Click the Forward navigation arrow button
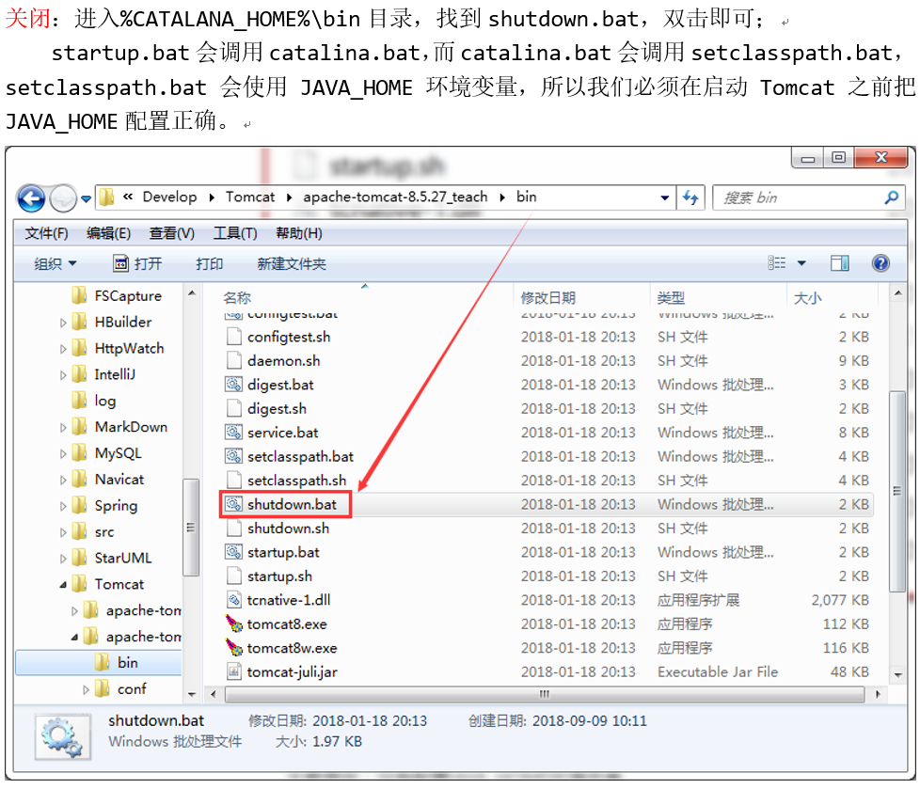Screen dimensions: 920x789 tap(63, 198)
